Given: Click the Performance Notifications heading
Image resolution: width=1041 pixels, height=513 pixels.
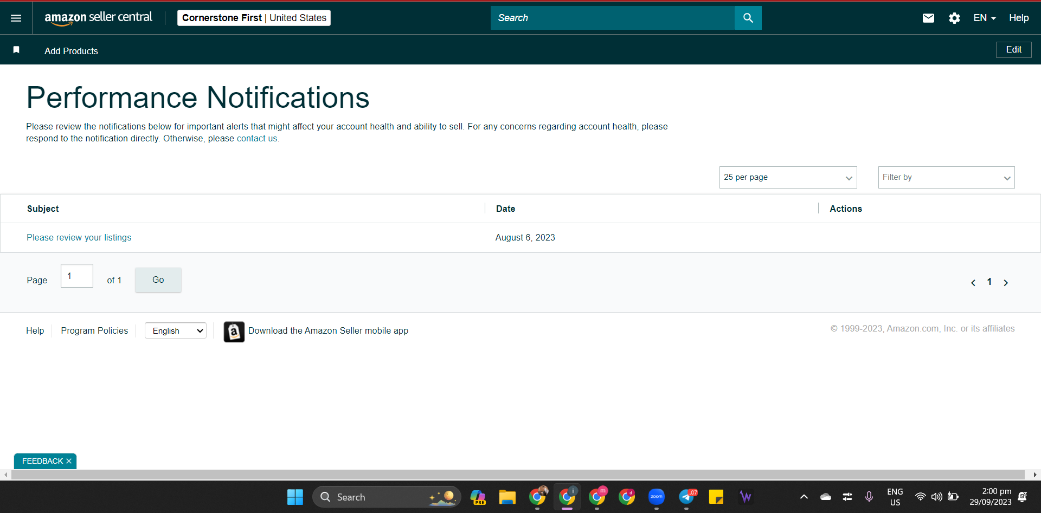Looking at the screenshot, I should 198,98.
